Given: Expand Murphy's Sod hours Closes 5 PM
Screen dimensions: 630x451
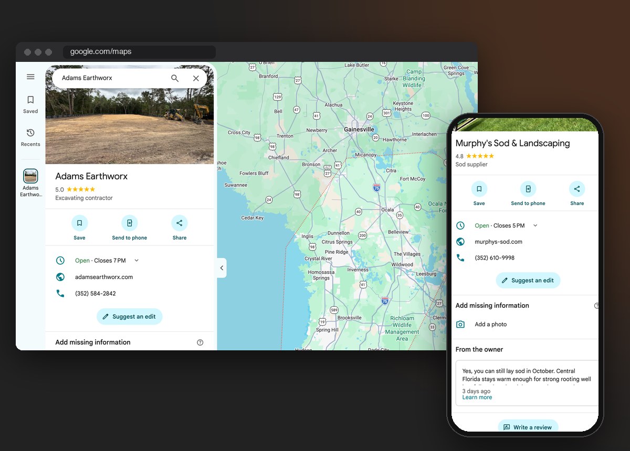Looking at the screenshot, I should pos(535,225).
